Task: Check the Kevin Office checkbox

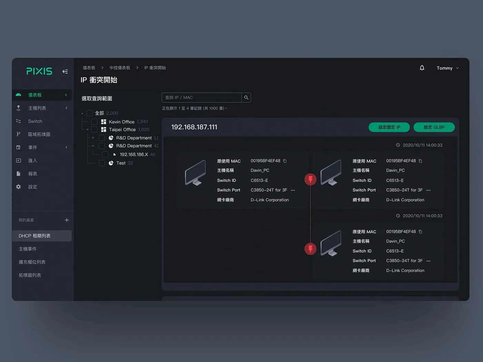Action: click(94, 122)
